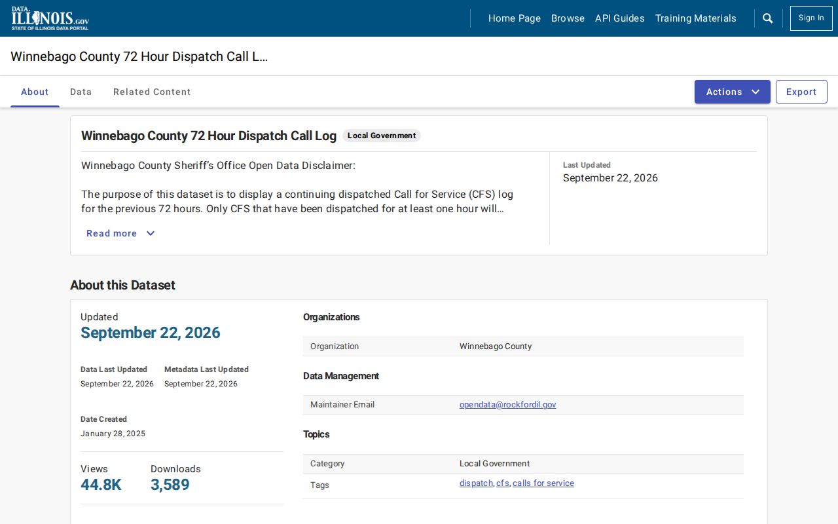The width and height of the screenshot is (838, 524).
Task: Click the Winnebago County organization value
Action: pyautogui.click(x=496, y=346)
